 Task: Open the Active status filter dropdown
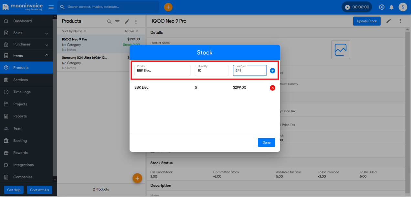tap(131, 31)
